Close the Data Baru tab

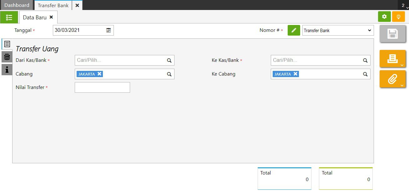(x=51, y=17)
